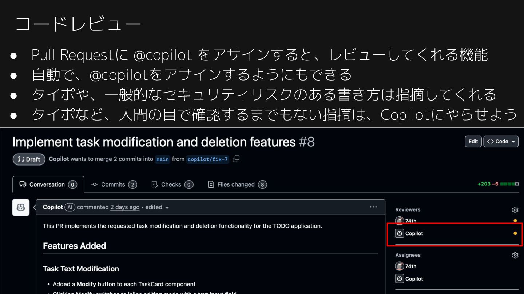Screen dimensions: 524x294
Task: Click the Copilot name in comment header
Action: click(x=53, y=207)
